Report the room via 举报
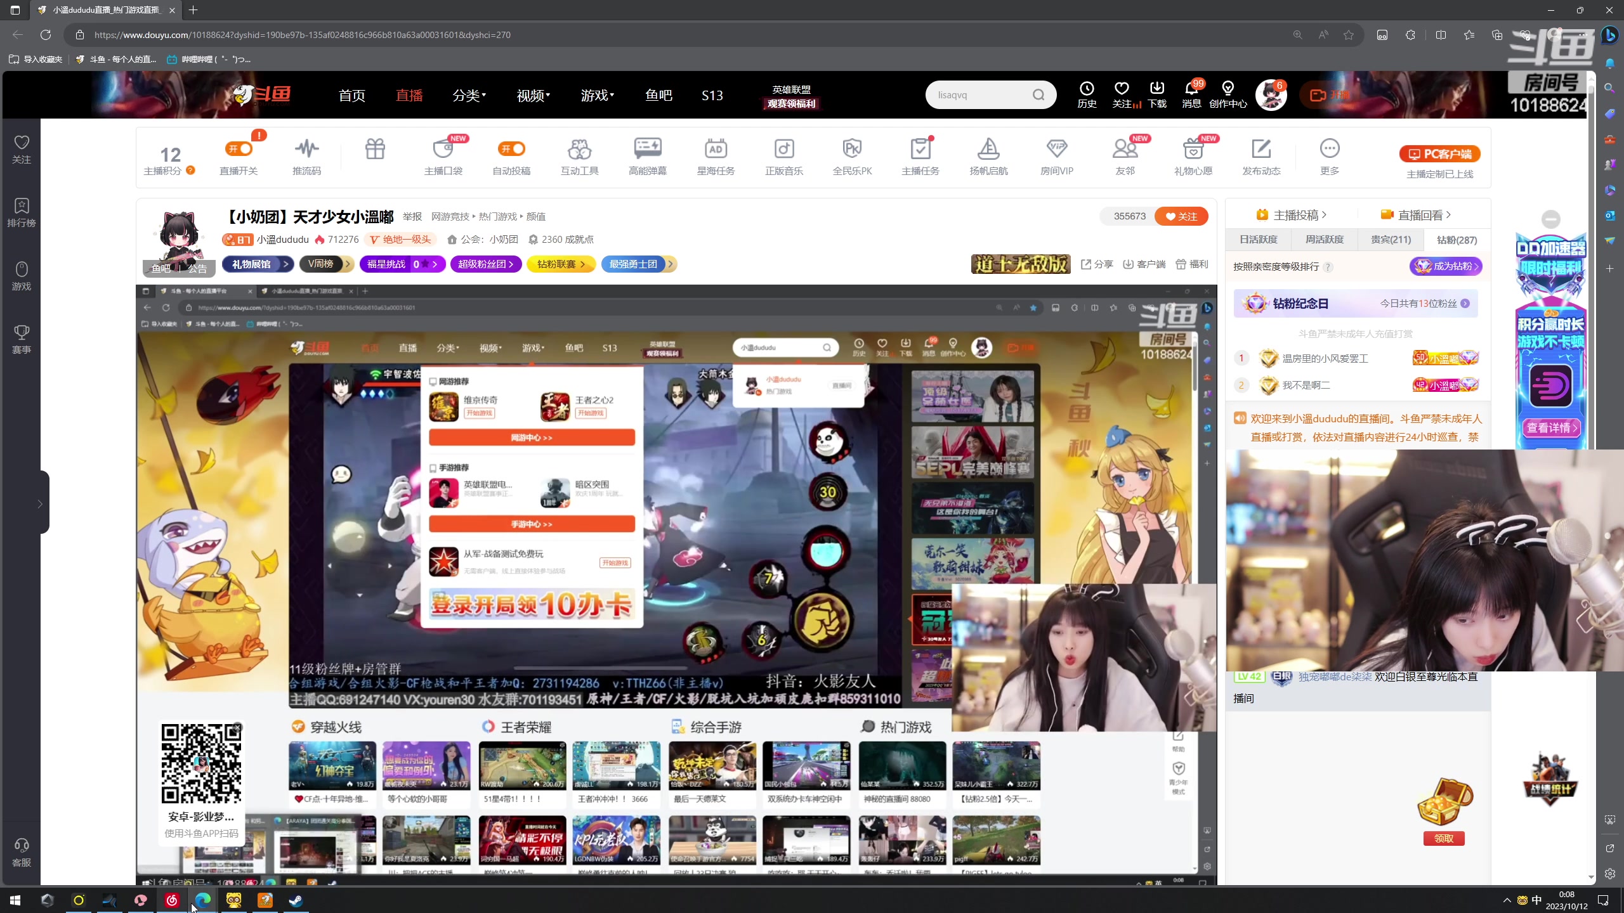1624x913 pixels. coord(412,217)
